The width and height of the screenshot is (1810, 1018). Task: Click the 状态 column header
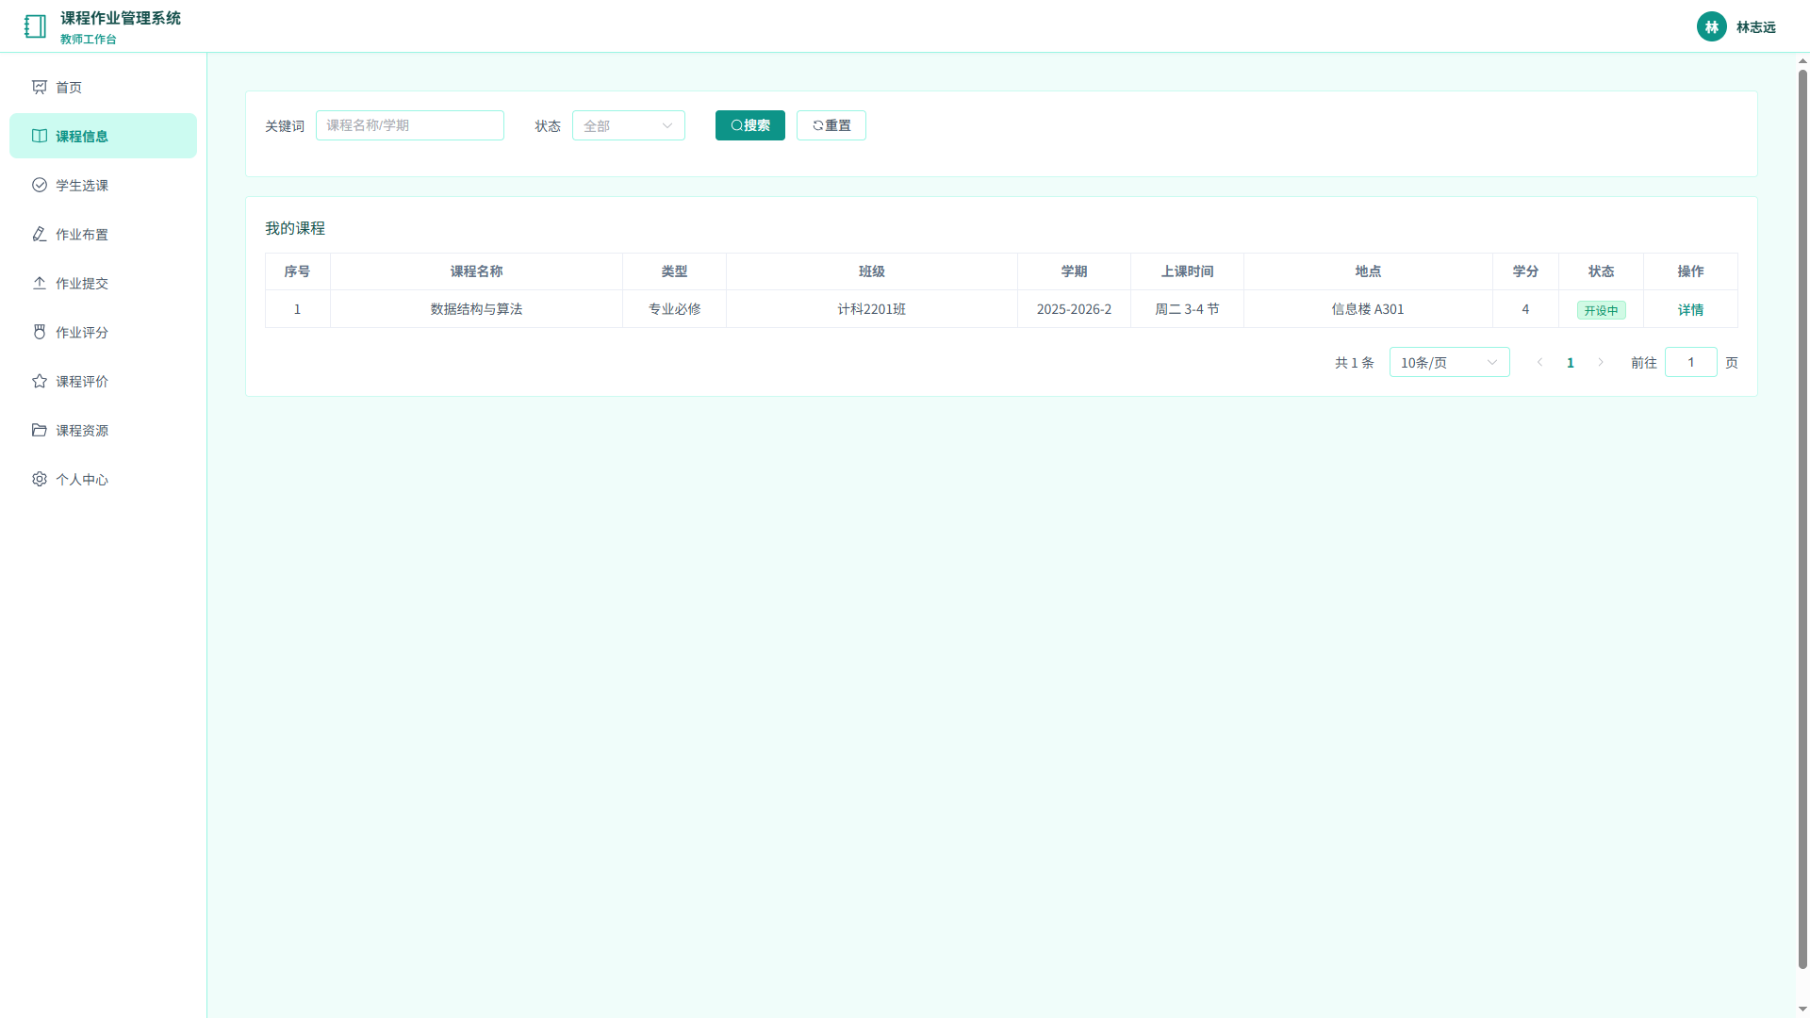[1601, 271]
